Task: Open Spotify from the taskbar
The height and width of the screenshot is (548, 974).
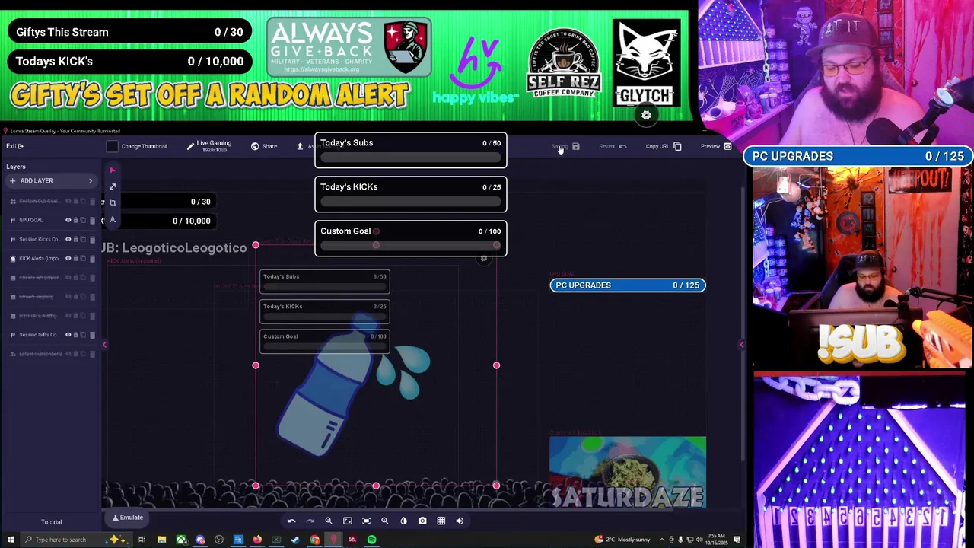Action: pos(371,540)
